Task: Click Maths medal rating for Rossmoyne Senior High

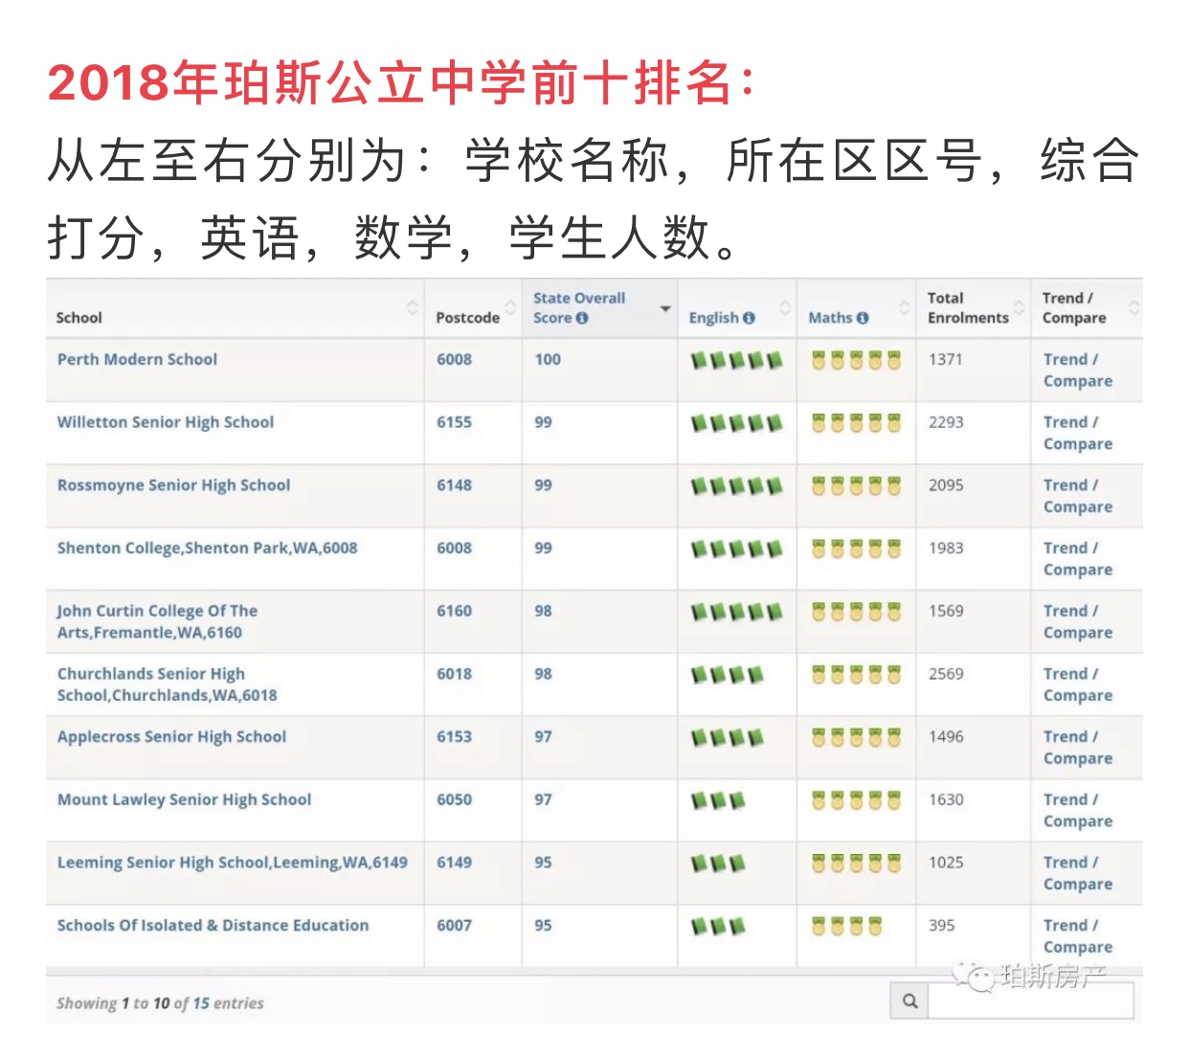Action: click(x=857, y=486)
